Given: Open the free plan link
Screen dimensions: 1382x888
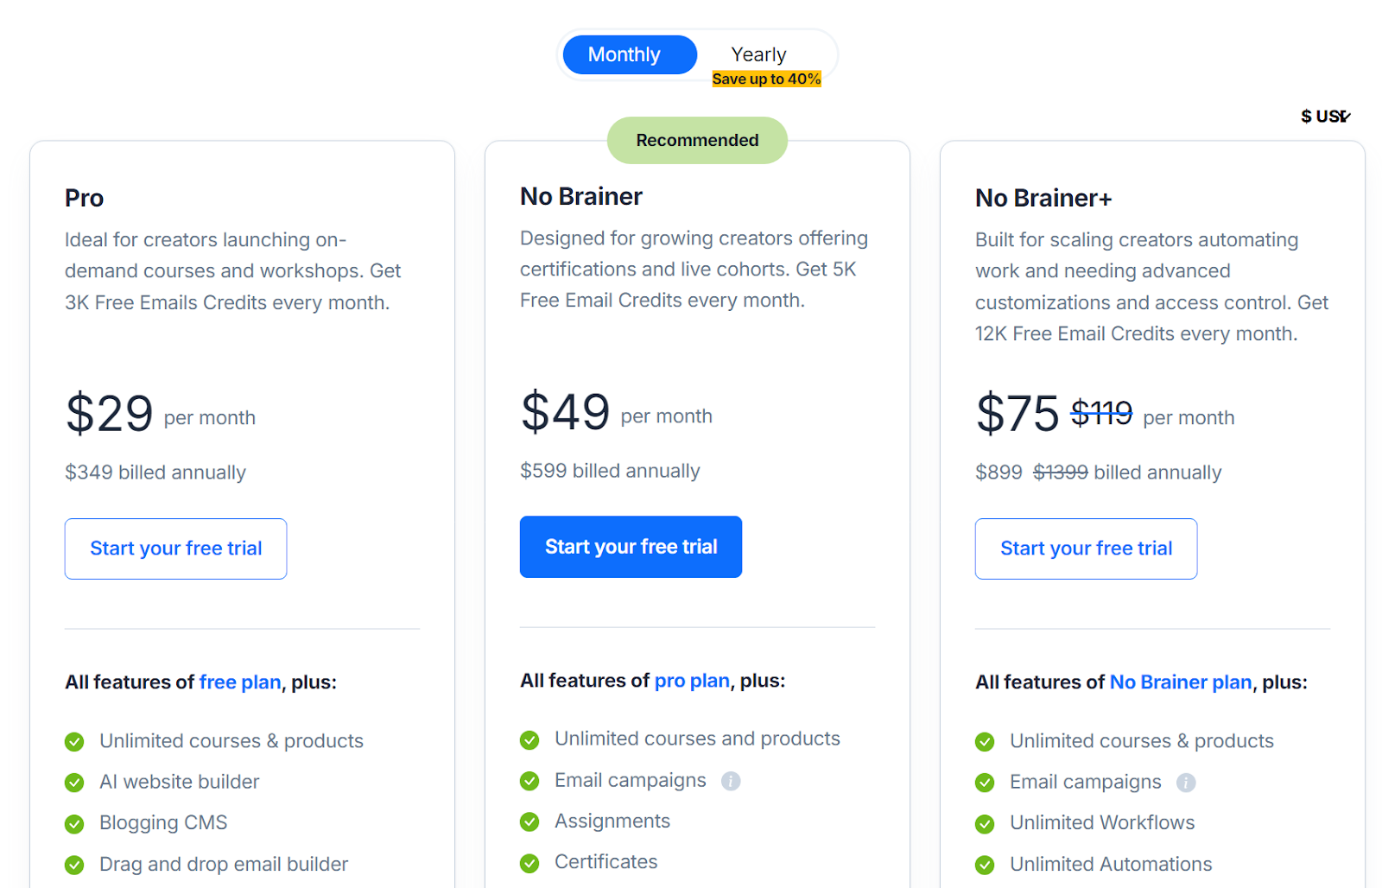Looking at the screenshot, I should 239,682.
